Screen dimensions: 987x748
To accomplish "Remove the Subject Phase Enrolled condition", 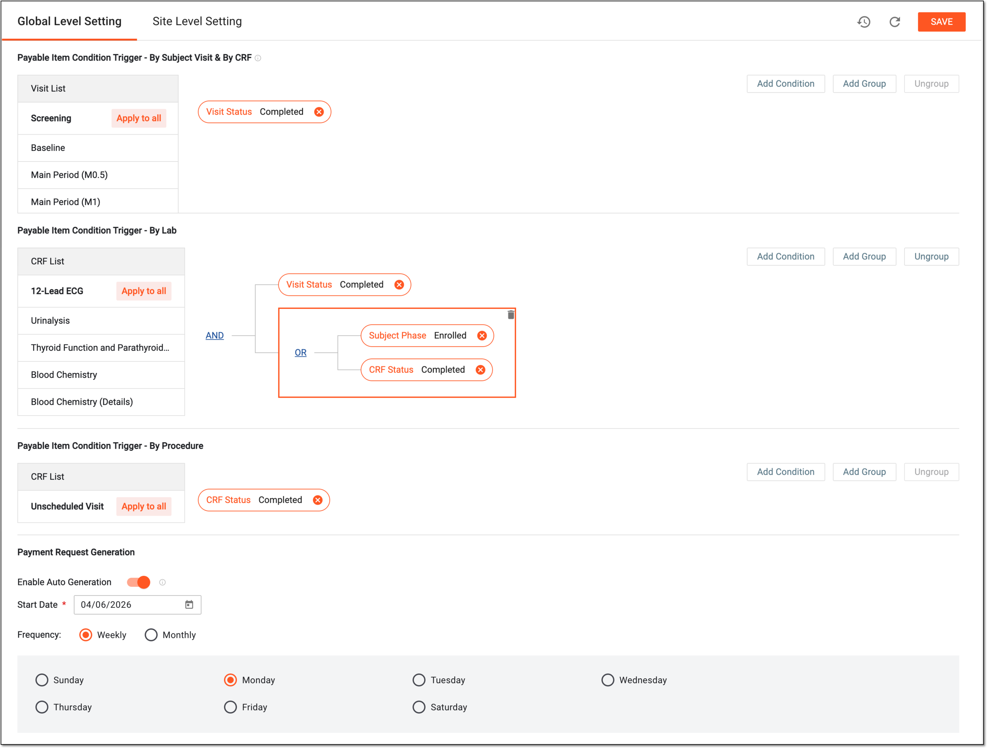I will (x=482, y=336).
